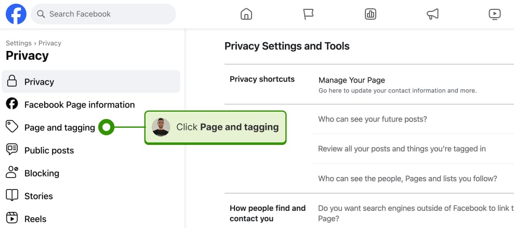Viewport: 514px width, 228px height.
Task: Click the lock icon beside Privacy
Action: click(12, 81)
